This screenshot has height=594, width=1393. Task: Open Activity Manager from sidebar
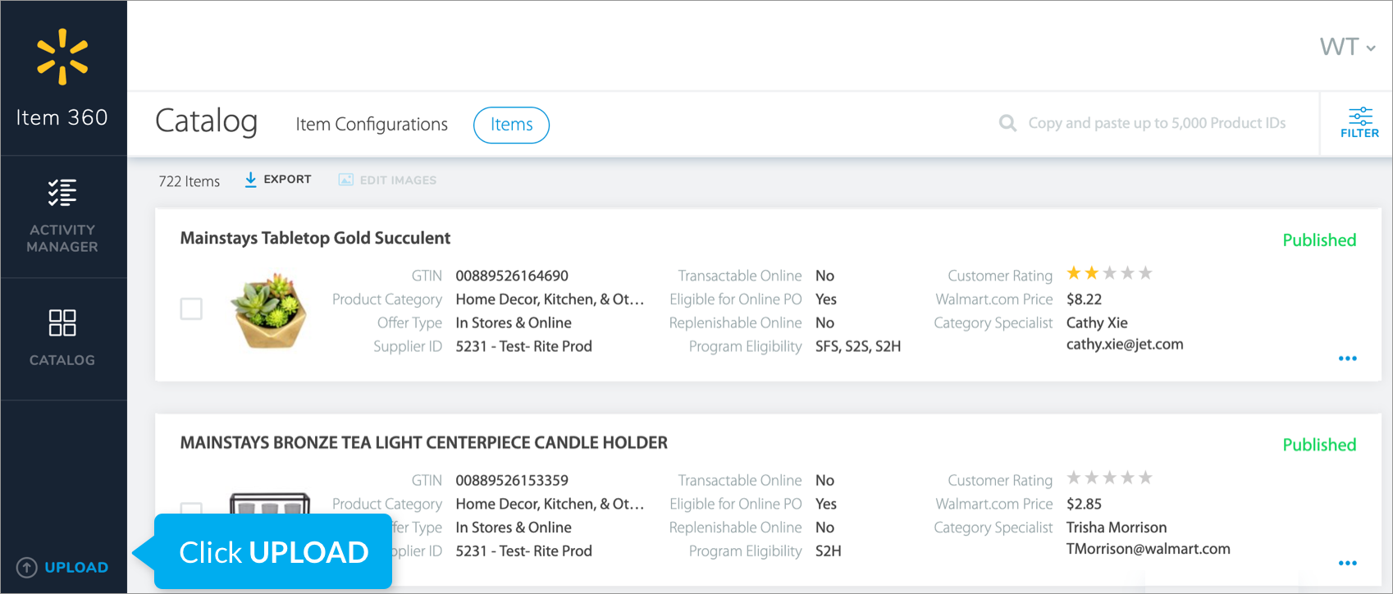coord(62,217)
